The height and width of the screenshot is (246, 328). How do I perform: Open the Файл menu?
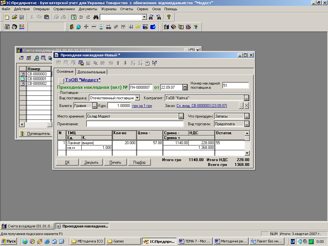[6, 9]
